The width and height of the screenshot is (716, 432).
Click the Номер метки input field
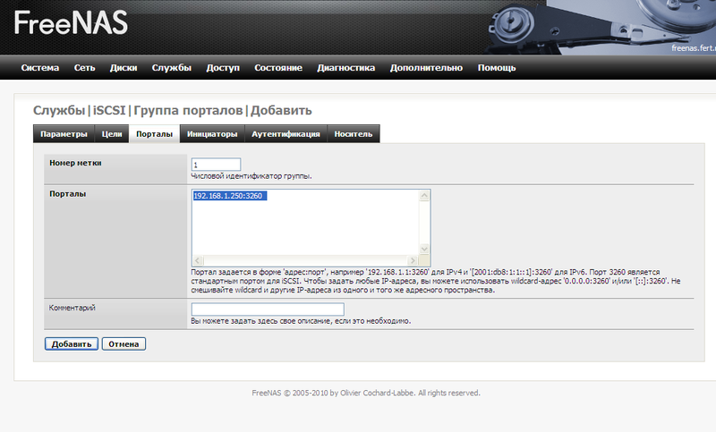click(216, 165)
